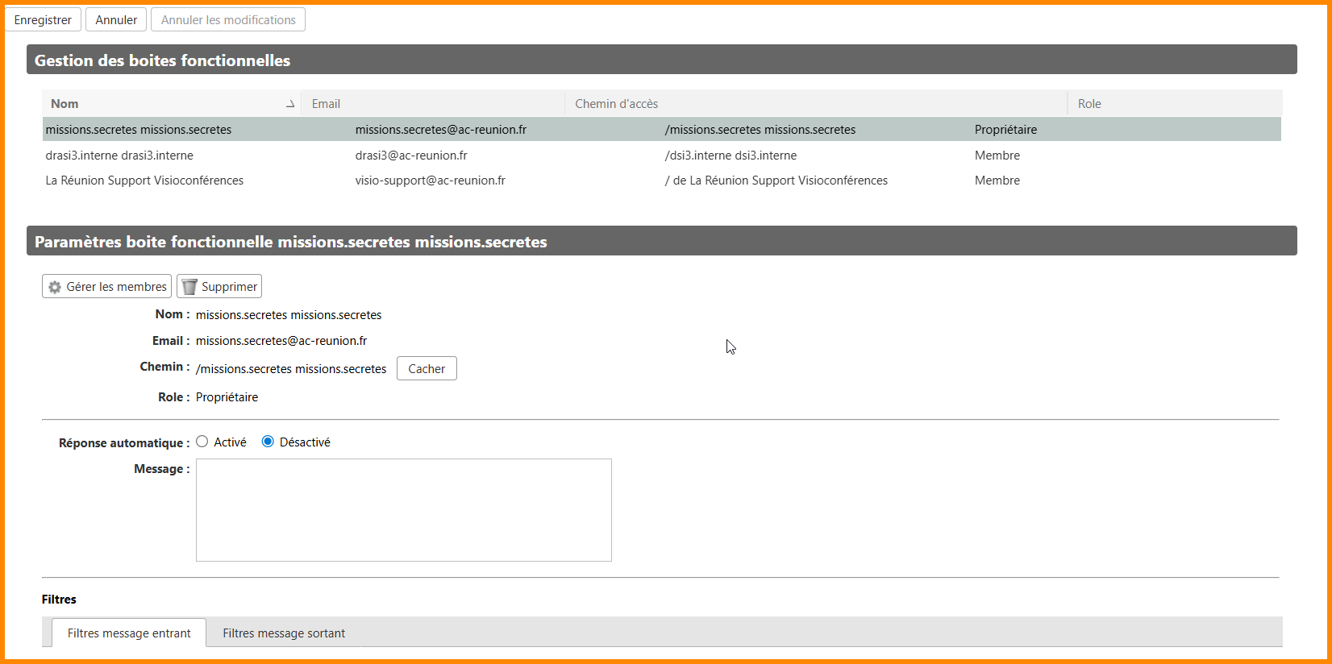
Task: Click the visio-support@ac-reunion.fr email cell
Action: coord(431,181)
